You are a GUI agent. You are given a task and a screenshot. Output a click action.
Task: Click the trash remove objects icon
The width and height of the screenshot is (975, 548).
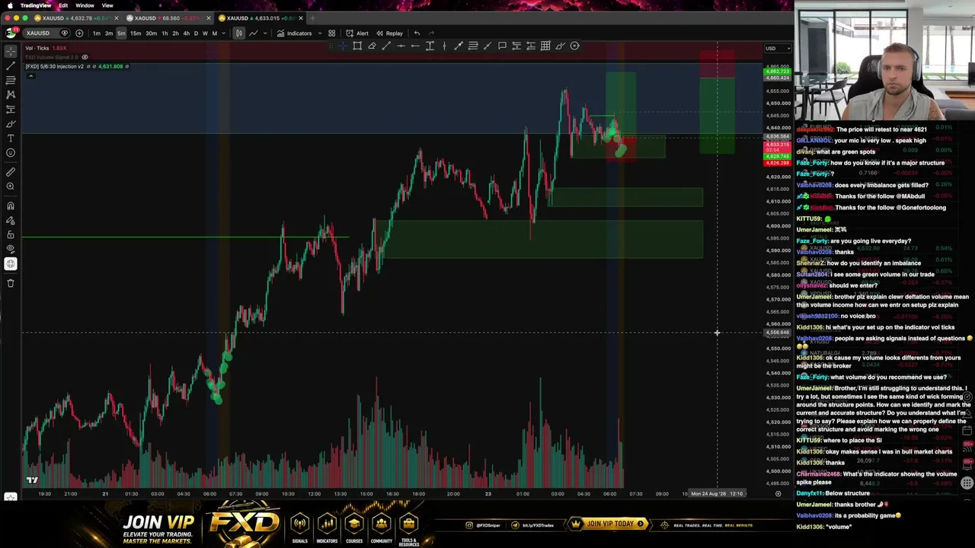pyautogui.click(x=11, y=283)
